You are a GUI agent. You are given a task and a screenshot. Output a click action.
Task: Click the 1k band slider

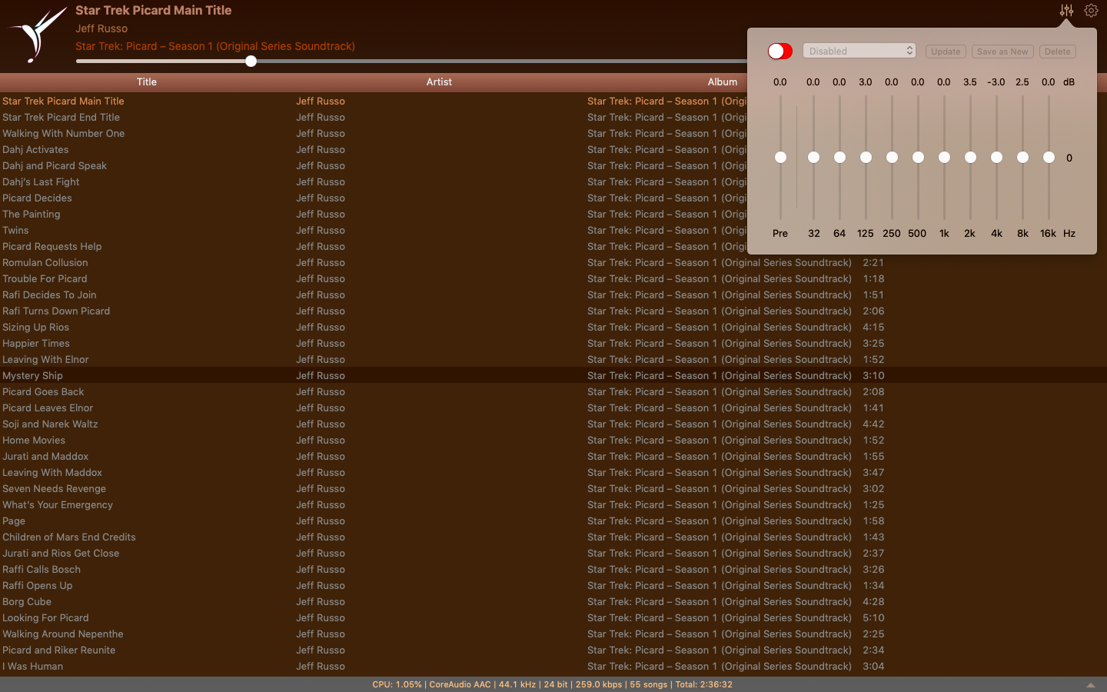[x=944, y=158]
